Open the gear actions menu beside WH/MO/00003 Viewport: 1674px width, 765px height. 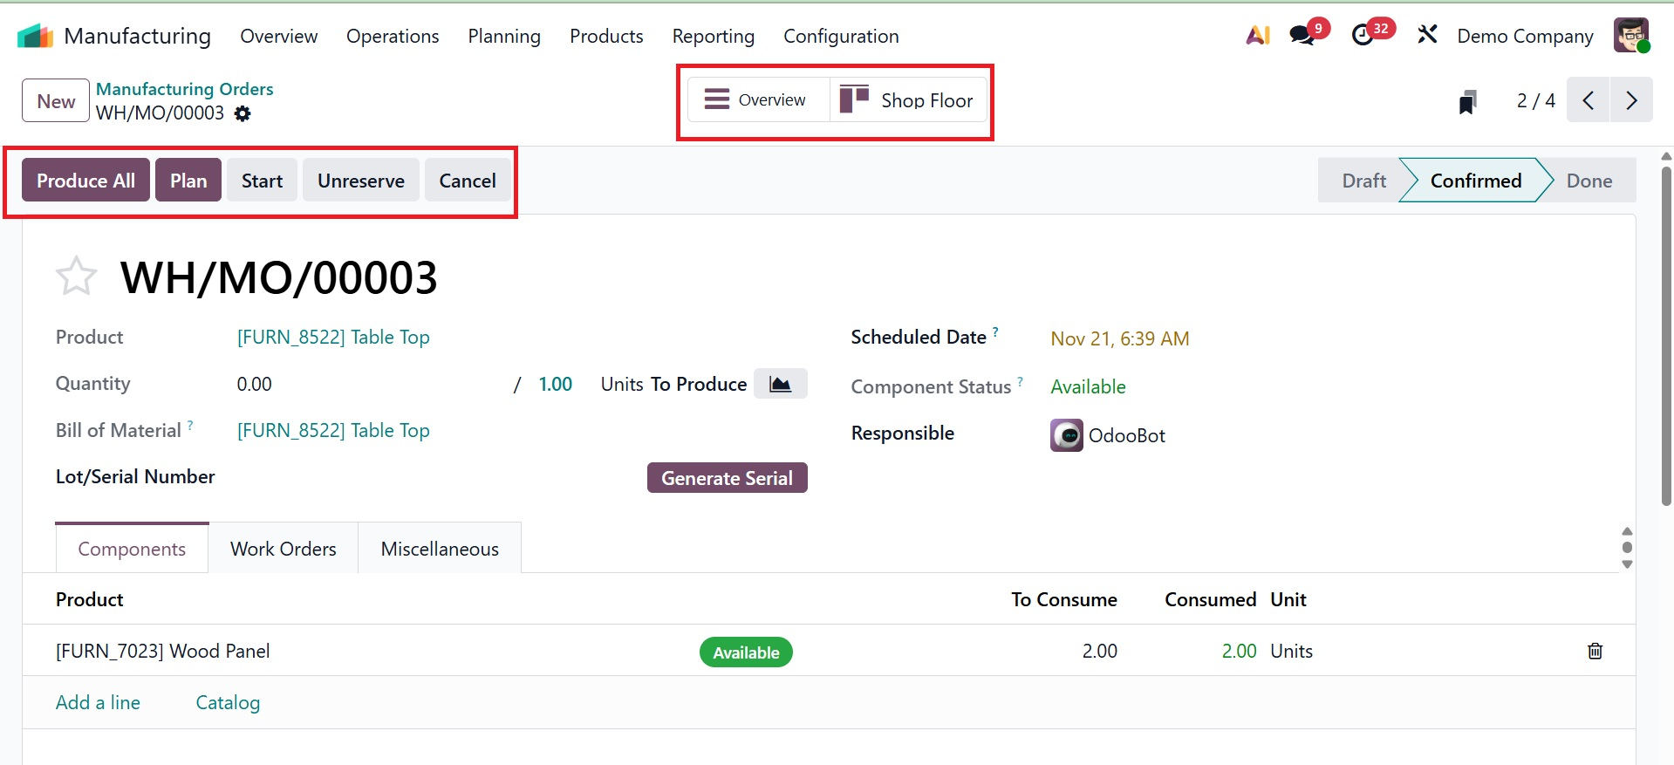243,113
